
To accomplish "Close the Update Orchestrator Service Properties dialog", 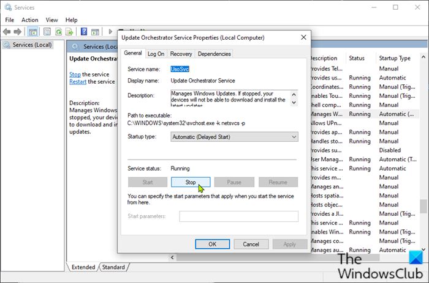I will (x=304, y=37).
